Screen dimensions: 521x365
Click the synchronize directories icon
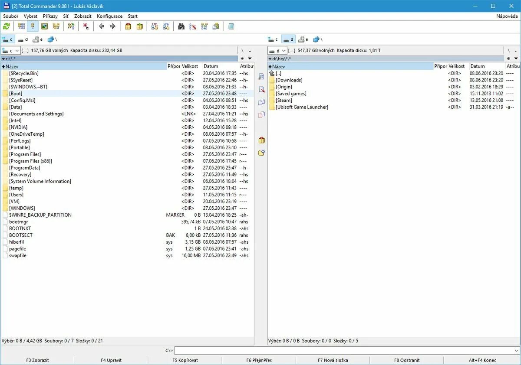pos(204,26)
